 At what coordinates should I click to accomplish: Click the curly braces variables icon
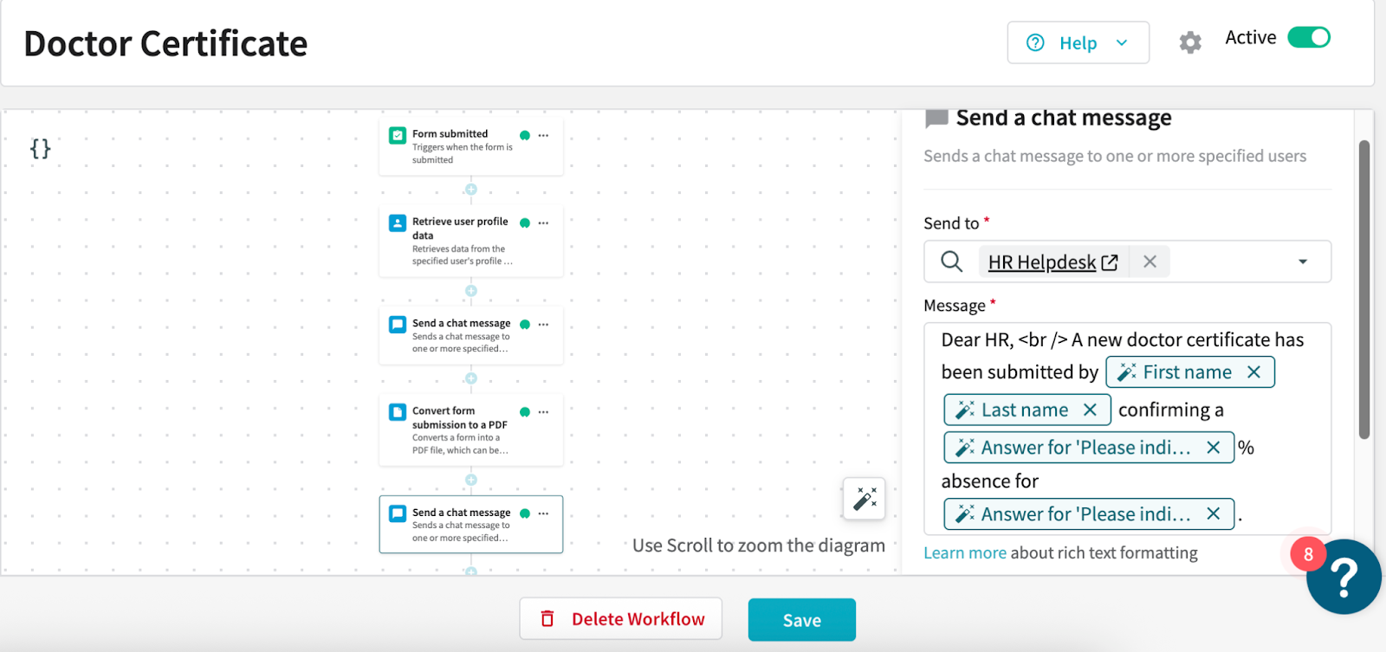pos(40,149)
